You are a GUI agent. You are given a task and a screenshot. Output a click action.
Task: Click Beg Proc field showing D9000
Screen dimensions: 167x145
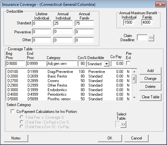tap(16, 64)
